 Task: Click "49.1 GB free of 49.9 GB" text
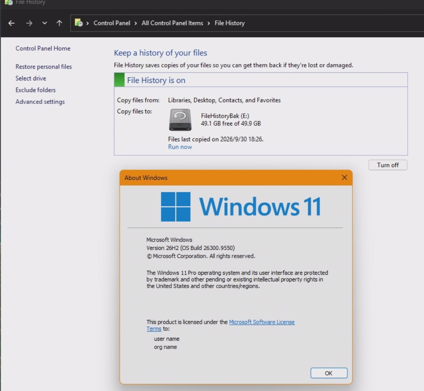click(x=231, y=124)
